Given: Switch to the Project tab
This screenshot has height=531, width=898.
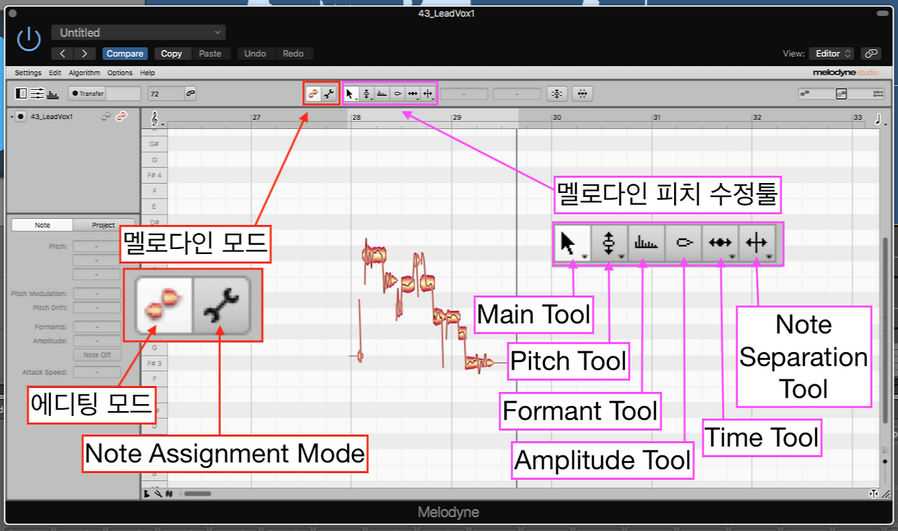Looking at the screenshot, I should click(103, 225).
